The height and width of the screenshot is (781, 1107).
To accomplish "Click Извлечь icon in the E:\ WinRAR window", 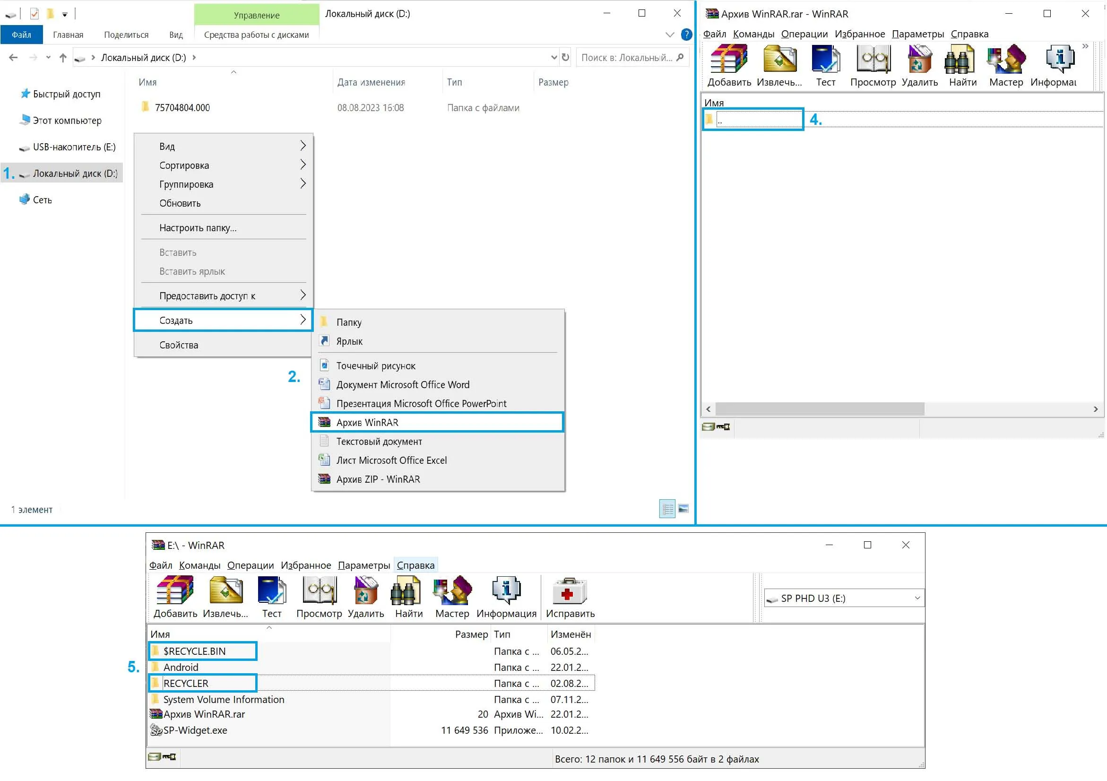I will point(225,590).
